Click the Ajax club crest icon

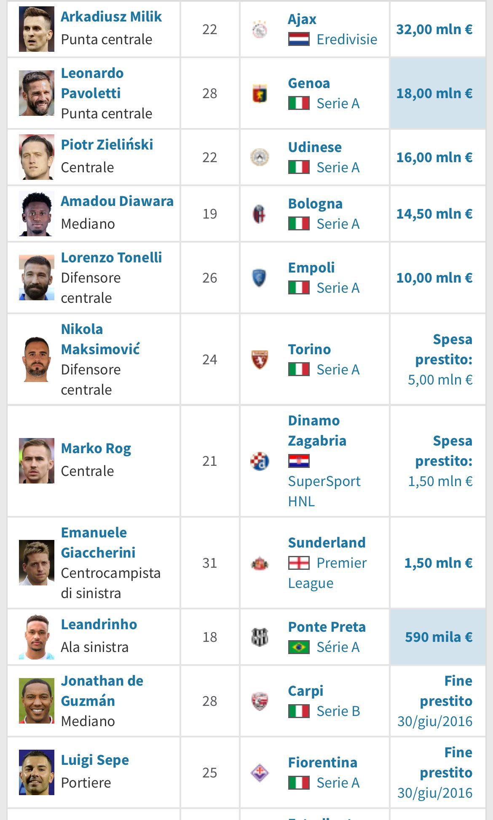[260, 29]
